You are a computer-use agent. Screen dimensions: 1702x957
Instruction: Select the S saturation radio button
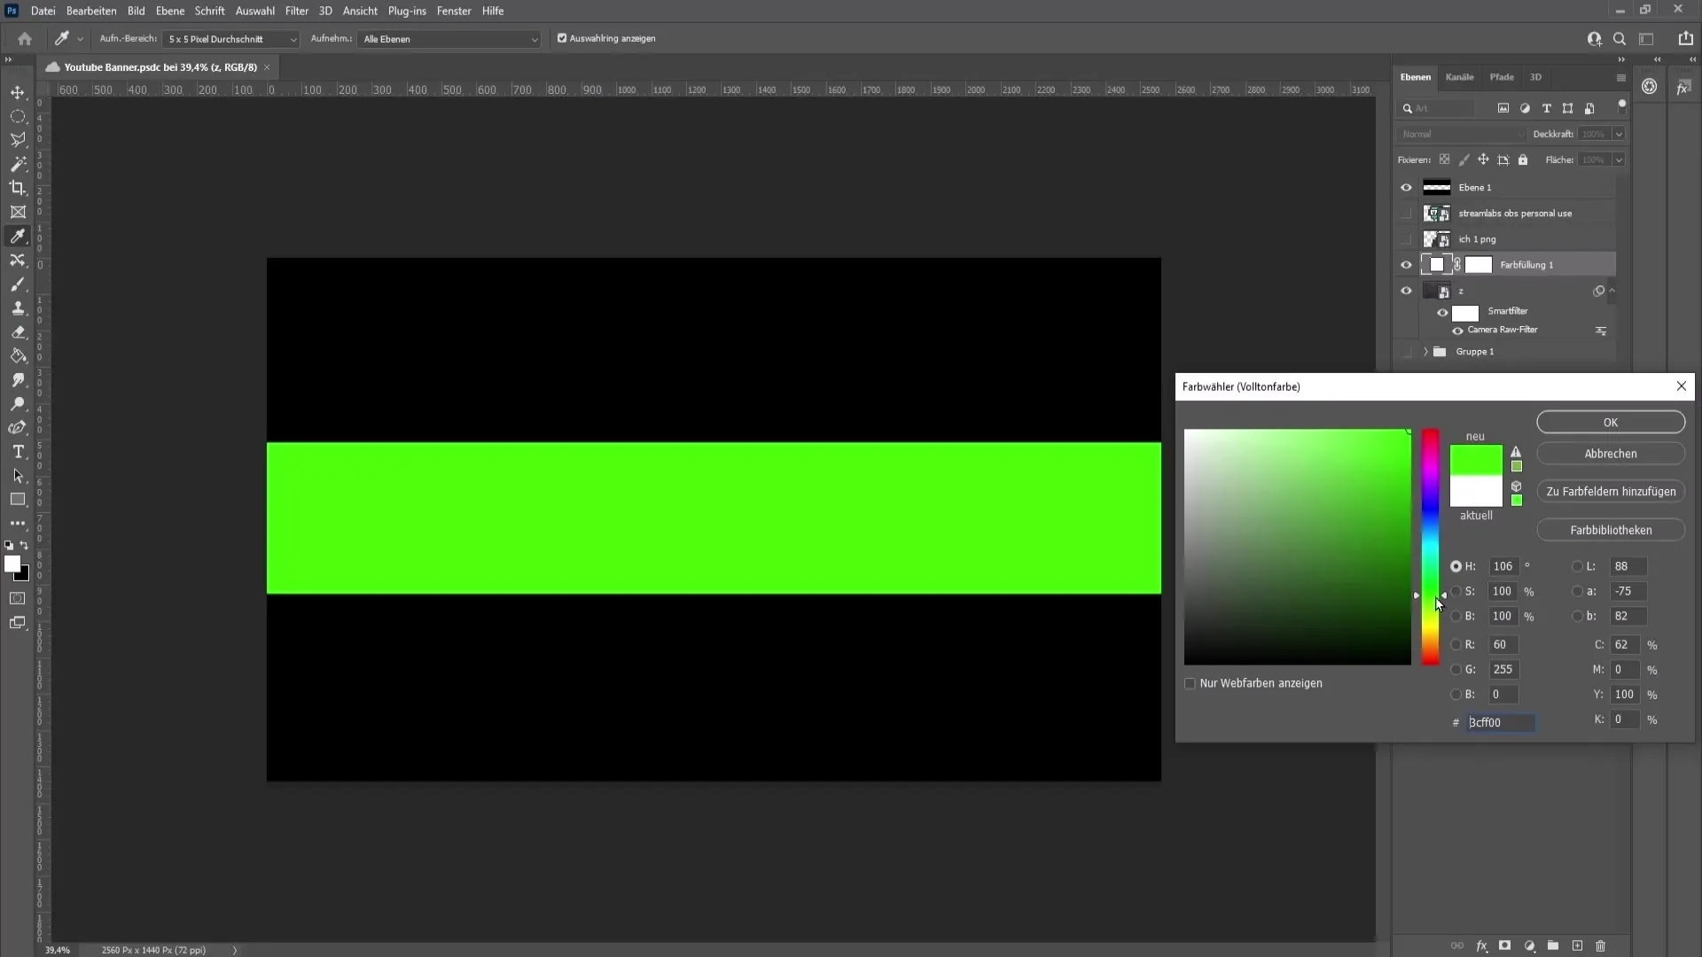[1456, 591]
